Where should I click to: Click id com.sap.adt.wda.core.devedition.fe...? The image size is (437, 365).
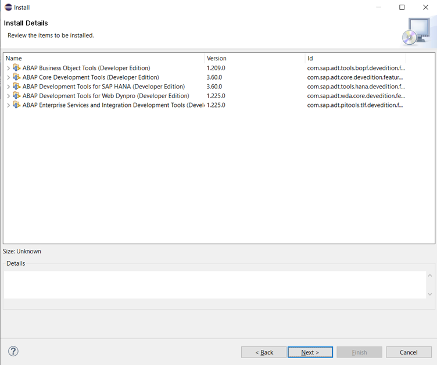(356, 96)
